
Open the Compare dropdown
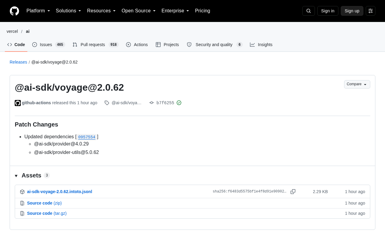click(357, 84)
